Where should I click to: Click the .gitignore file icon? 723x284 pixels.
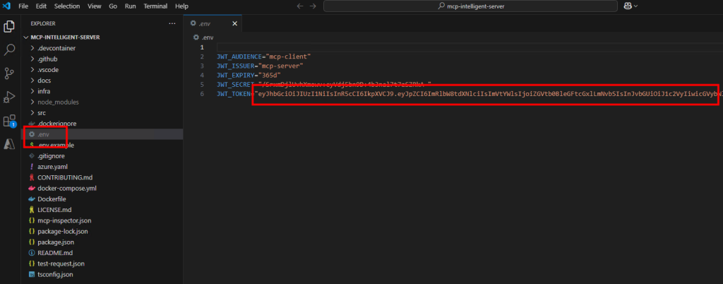(32, 156)
